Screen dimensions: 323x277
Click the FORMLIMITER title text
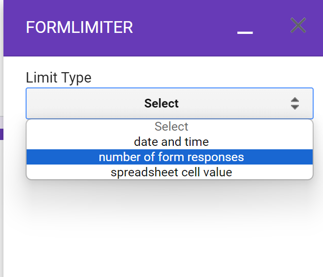click(79, 28)
